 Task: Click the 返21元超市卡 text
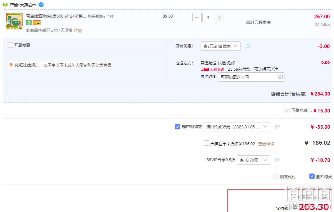coord(258,23)
